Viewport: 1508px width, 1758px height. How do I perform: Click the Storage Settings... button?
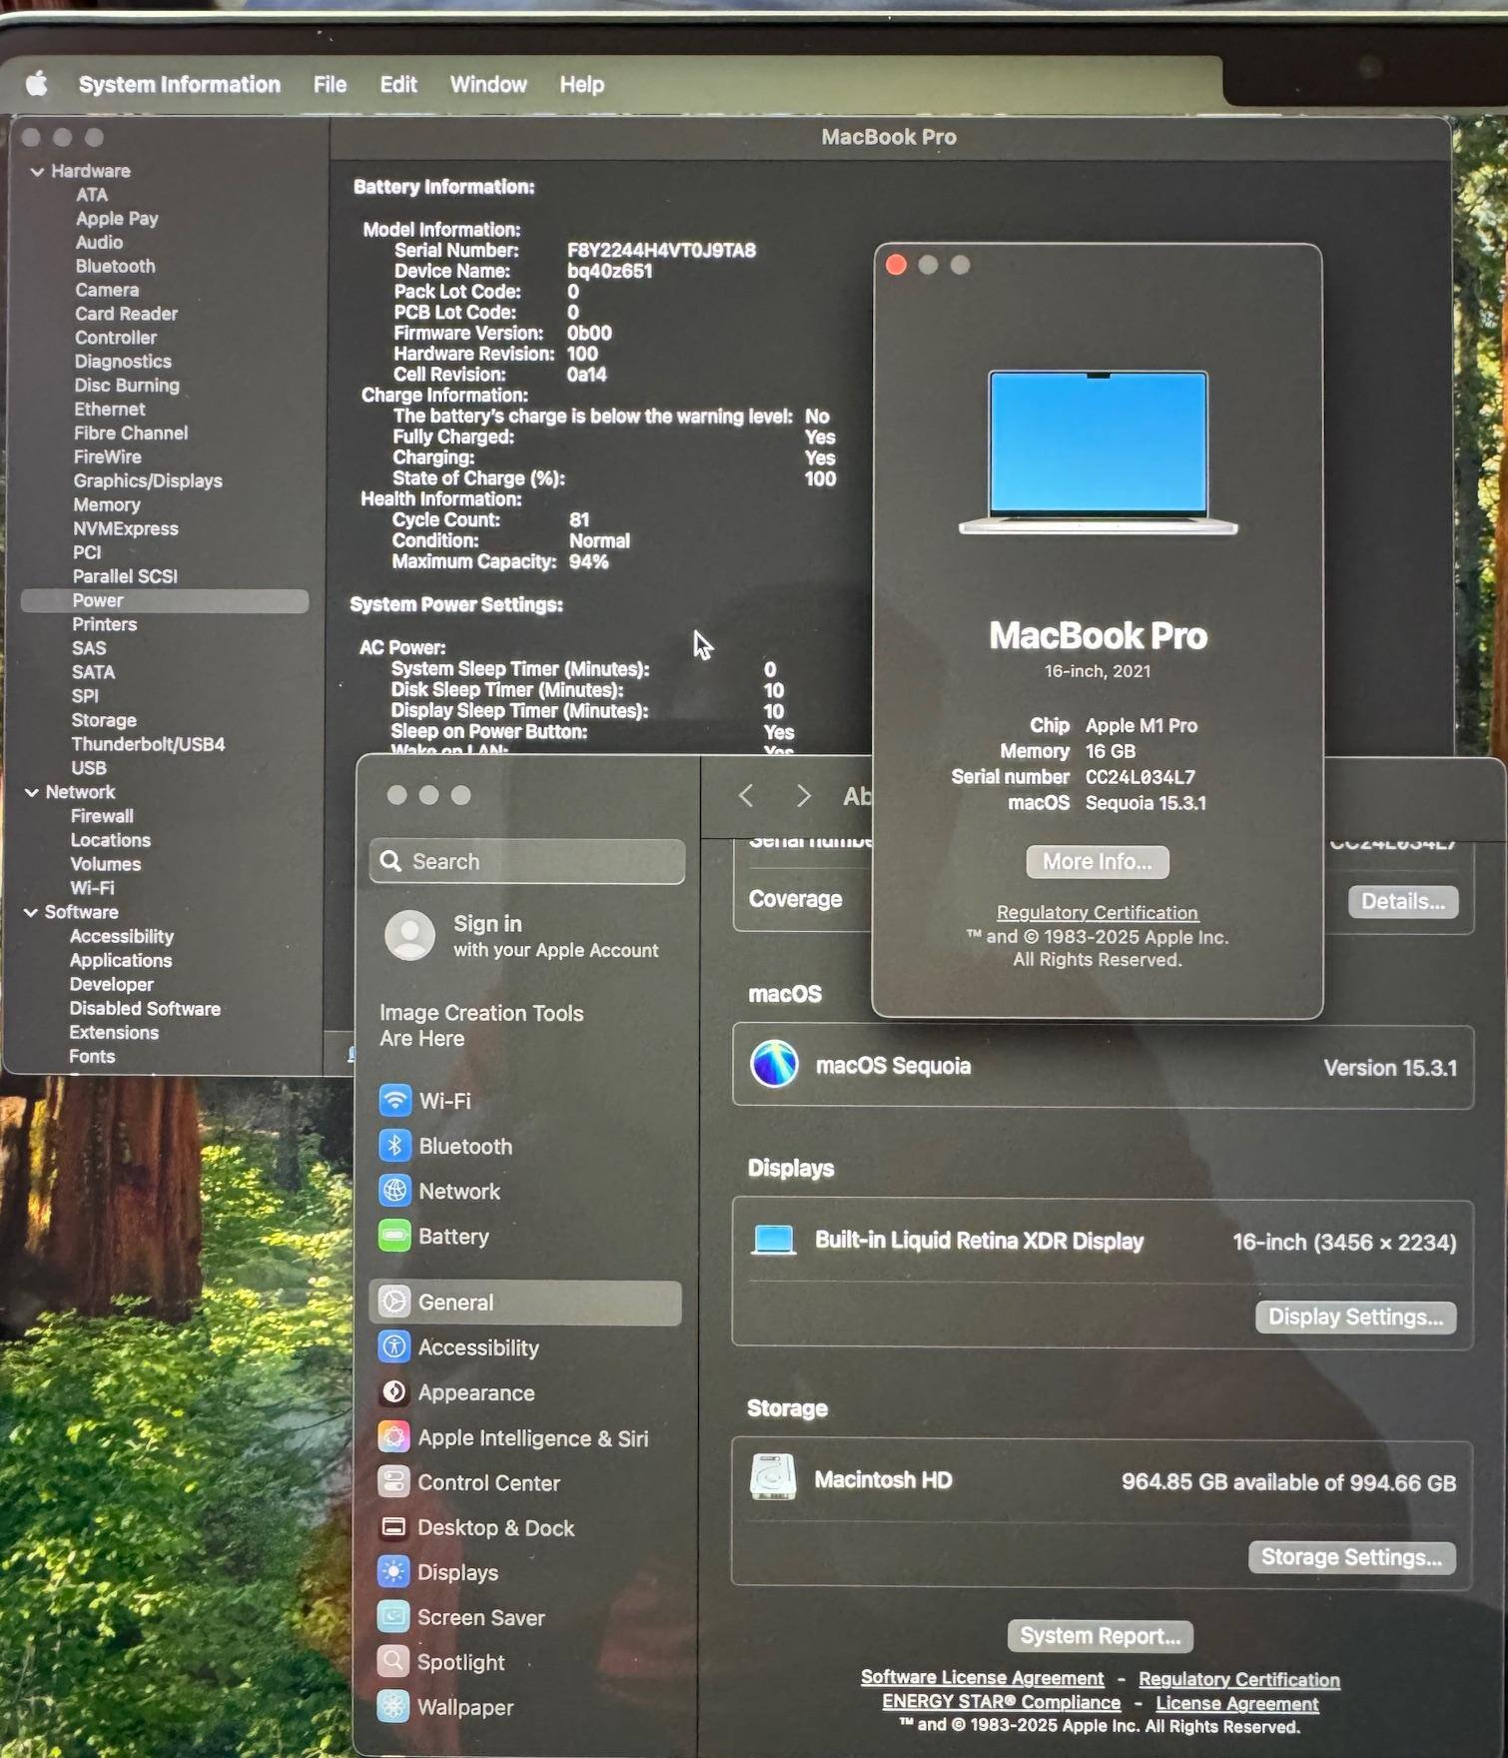[1351, 1557]
